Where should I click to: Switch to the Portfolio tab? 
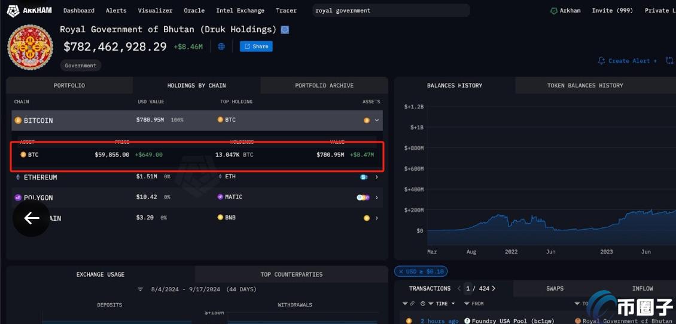coord(69,85)
